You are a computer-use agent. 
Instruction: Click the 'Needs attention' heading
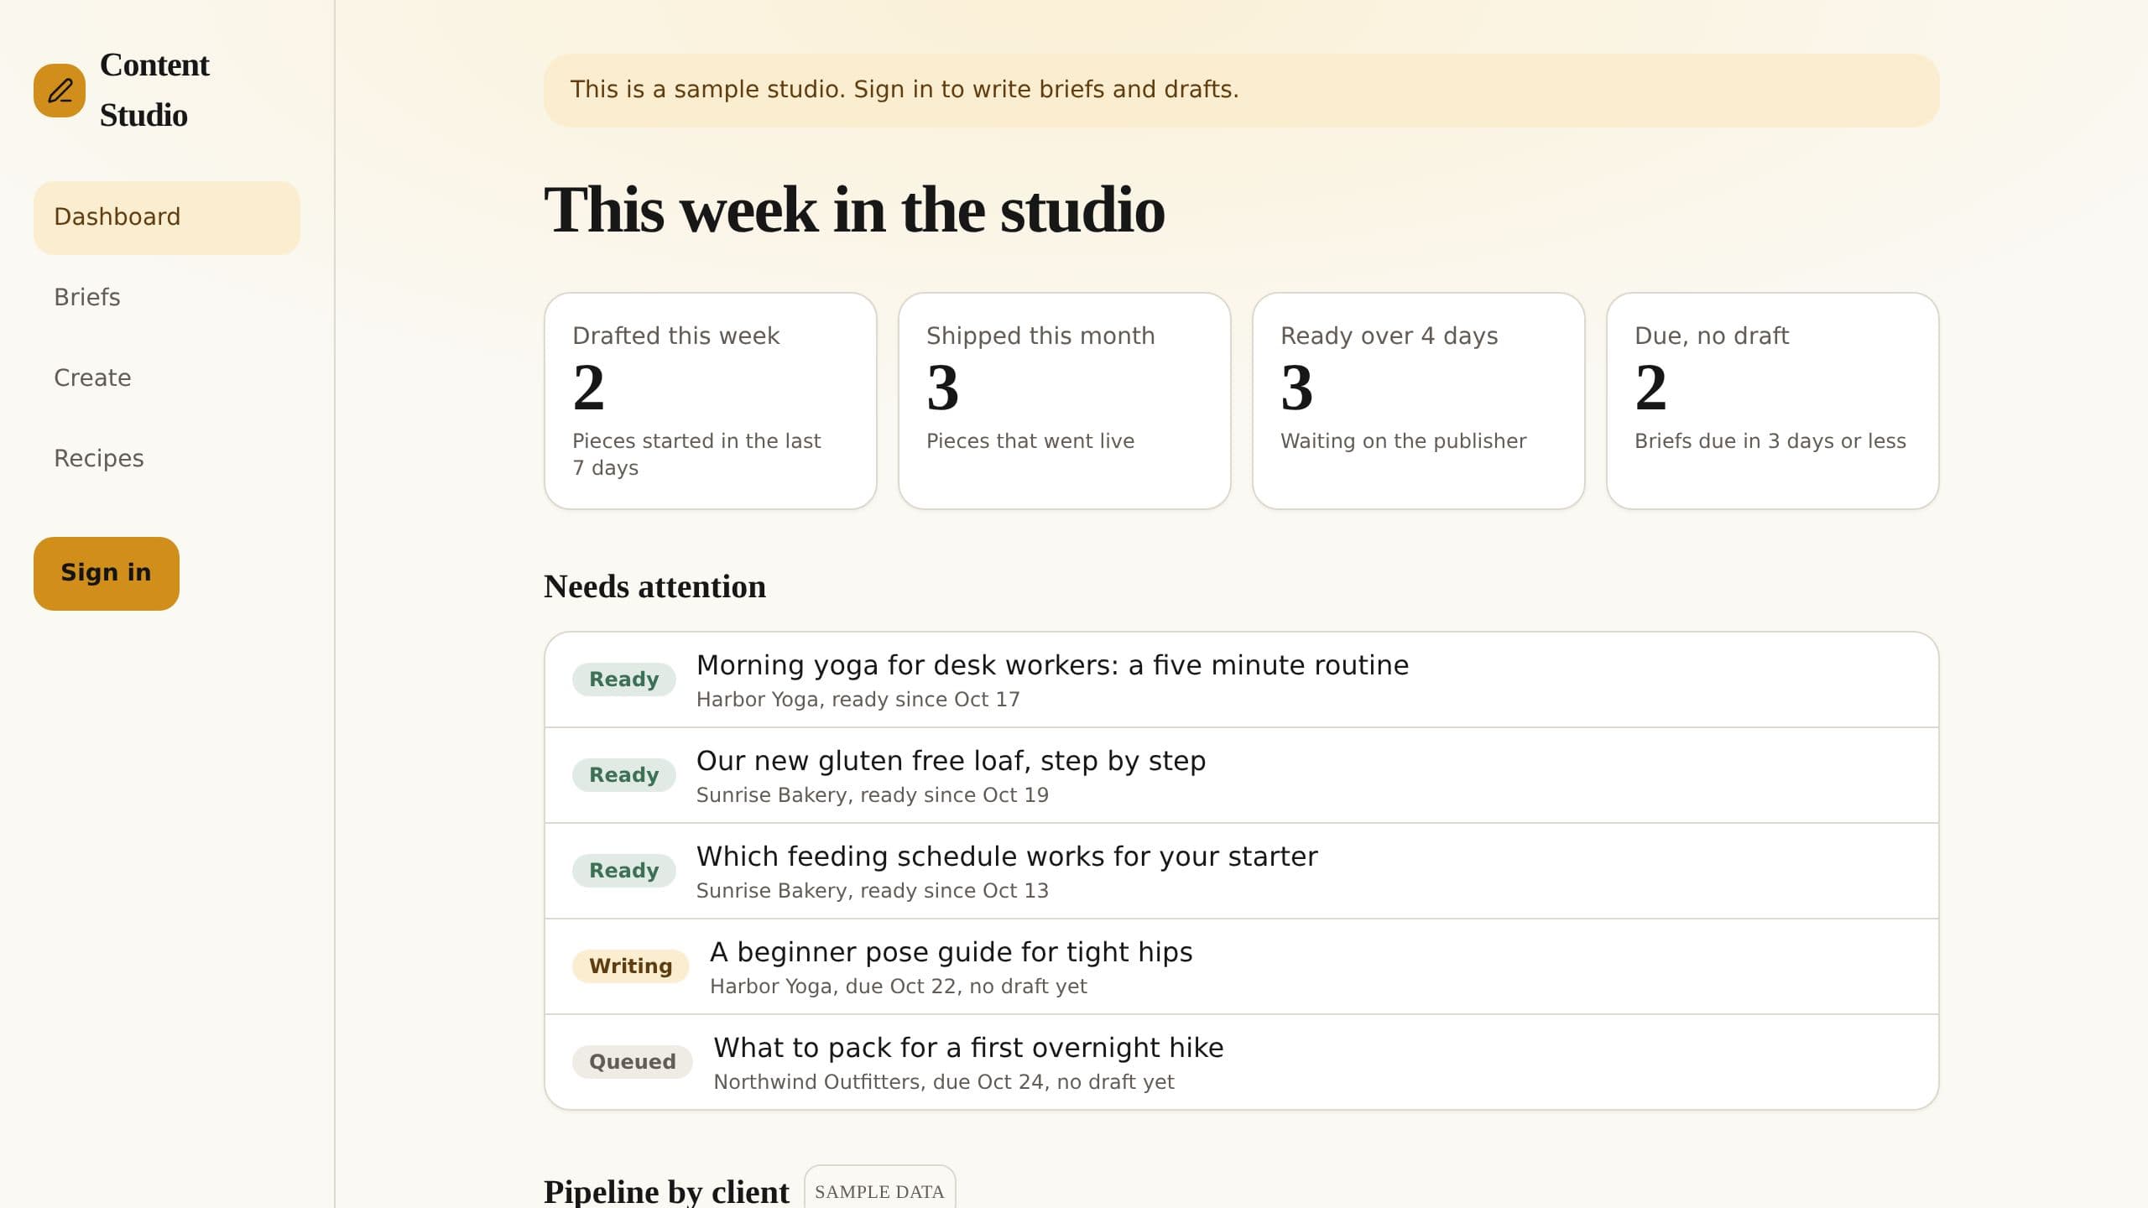(654, 586)
